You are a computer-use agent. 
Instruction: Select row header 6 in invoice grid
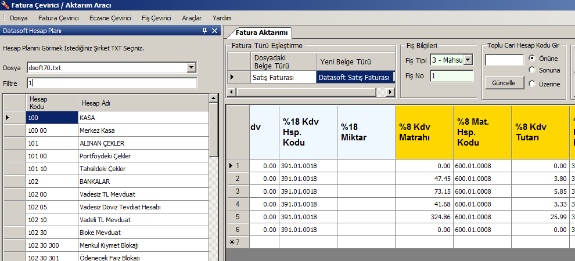tap(238, 230)
